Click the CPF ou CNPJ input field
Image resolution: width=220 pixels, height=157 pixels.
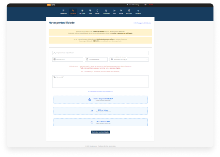pyautogui.click(x=68, y=59)
